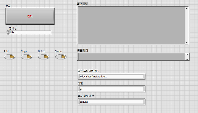
Task: Click the up arrow of 표준 에러 scrollbar
Action: [187, 54]
